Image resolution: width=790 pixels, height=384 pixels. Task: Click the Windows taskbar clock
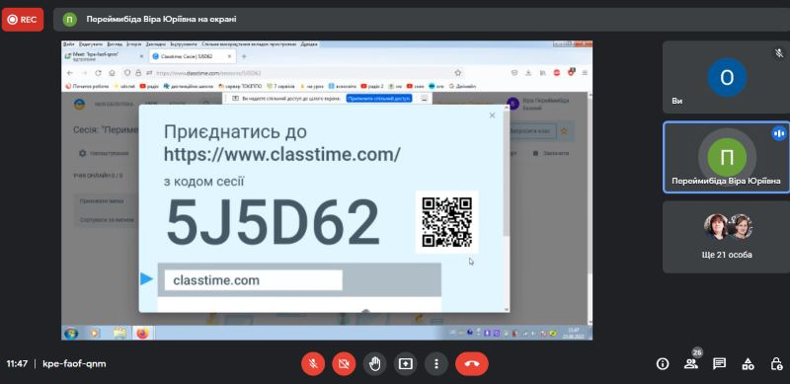point(574,333)
